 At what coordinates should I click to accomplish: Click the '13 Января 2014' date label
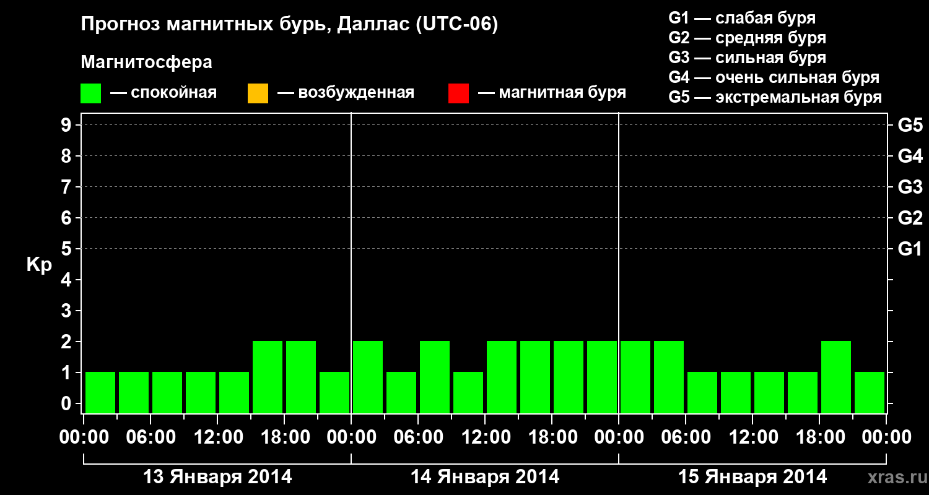(x=217, y=477)
